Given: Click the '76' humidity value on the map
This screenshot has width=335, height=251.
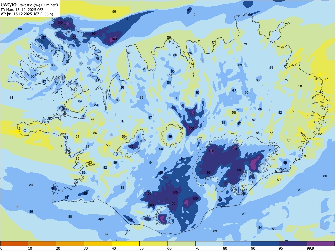Looking at the screenshot, I should pos(271,41).
